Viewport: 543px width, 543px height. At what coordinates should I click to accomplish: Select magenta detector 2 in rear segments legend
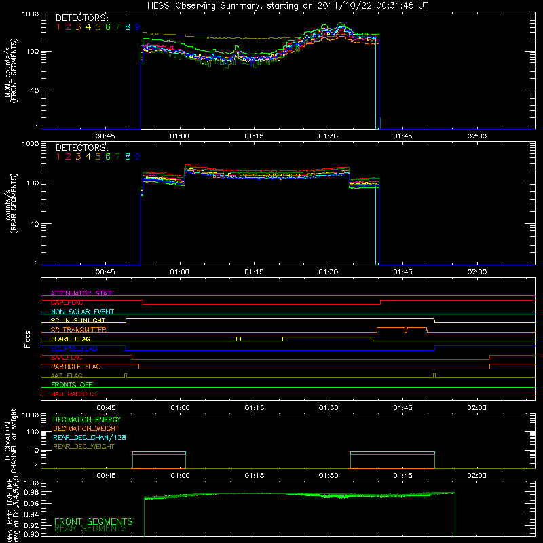click(x=69, y=157)
